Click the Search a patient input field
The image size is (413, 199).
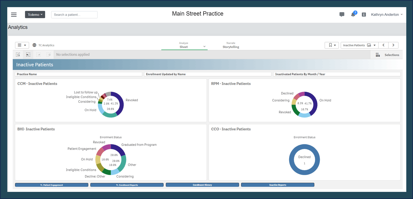click(x=74, y=15)
